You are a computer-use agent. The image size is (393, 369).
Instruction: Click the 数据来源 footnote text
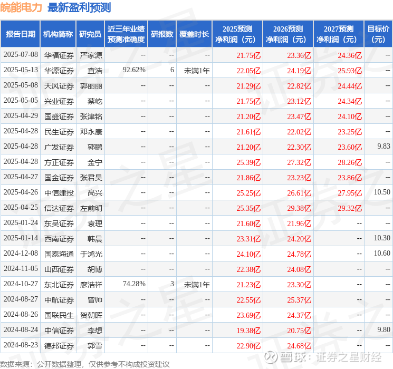[85, 364]
